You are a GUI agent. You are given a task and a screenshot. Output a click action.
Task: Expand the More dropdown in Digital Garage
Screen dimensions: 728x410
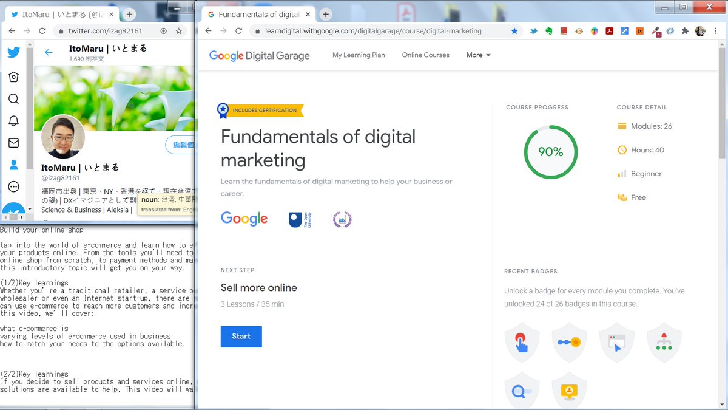[478, 55]
